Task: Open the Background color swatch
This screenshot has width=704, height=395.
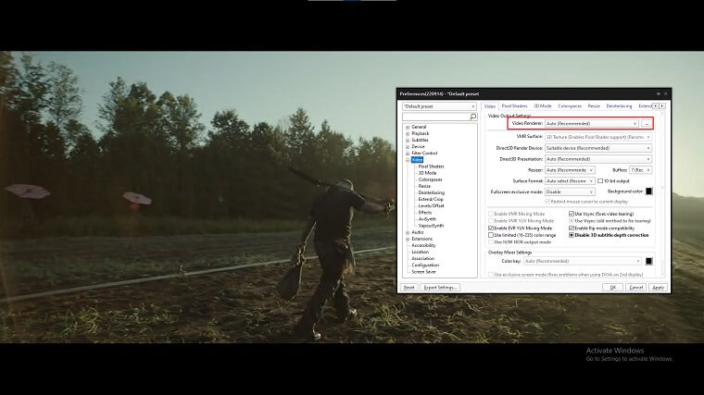Action: point(648,191)
